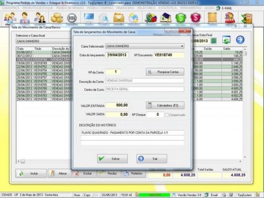The width and height of the screenshot is (264, 198).
Task: Toggle the Compensado checkbox
Action: coord(166,115)
